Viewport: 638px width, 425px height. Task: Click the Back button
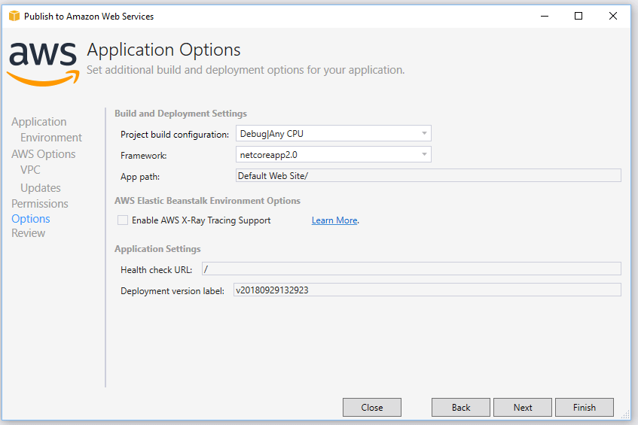460,407
